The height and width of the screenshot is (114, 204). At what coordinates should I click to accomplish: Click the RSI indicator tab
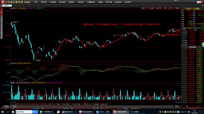(30, 104)
